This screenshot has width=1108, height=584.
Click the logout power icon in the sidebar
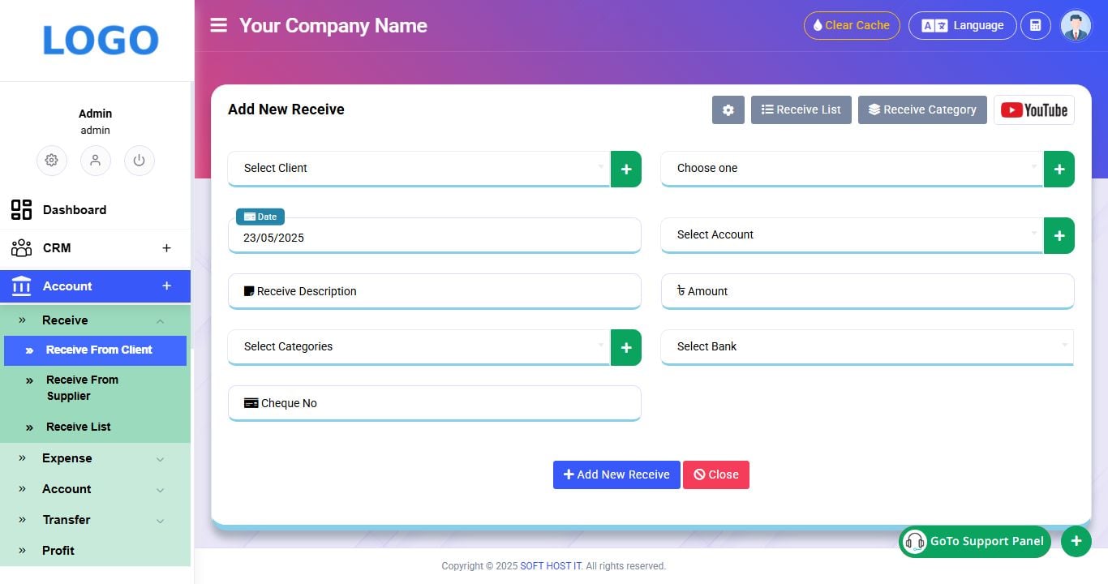[x=139, y=161]
